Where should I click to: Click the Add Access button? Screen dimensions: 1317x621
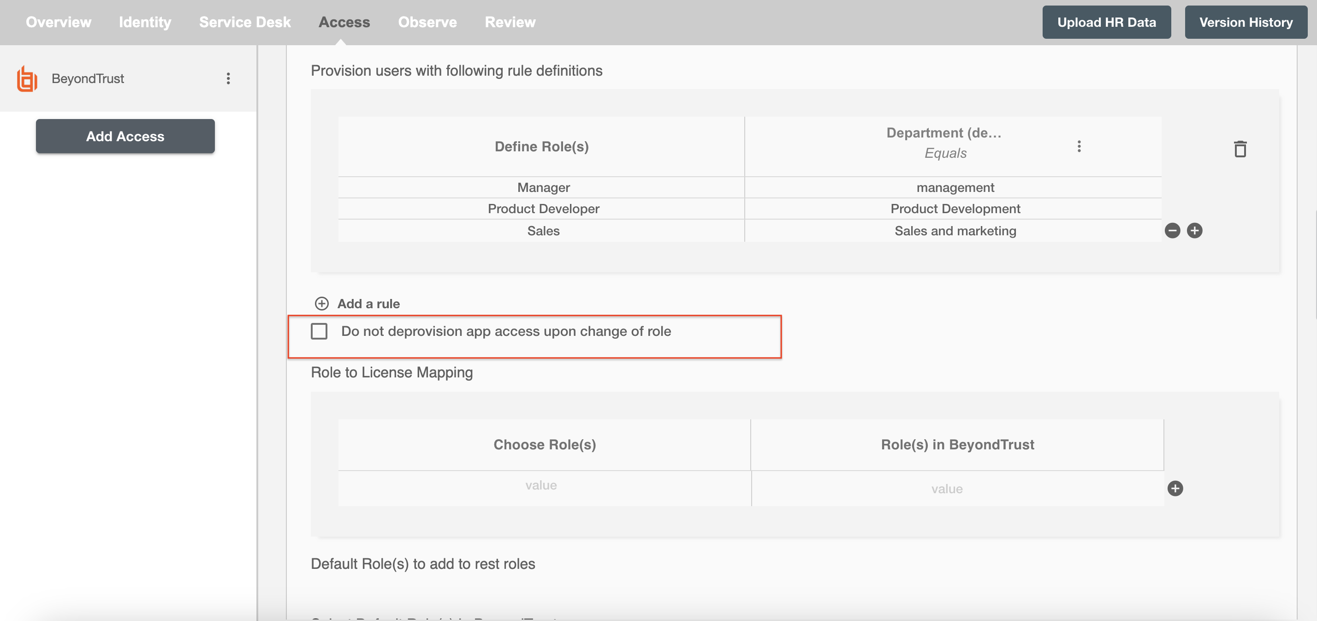pyautogui.click(x=125, y=136)
